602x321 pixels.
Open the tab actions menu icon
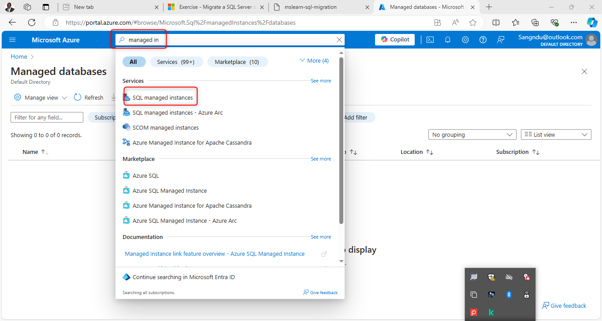point(46,7)
